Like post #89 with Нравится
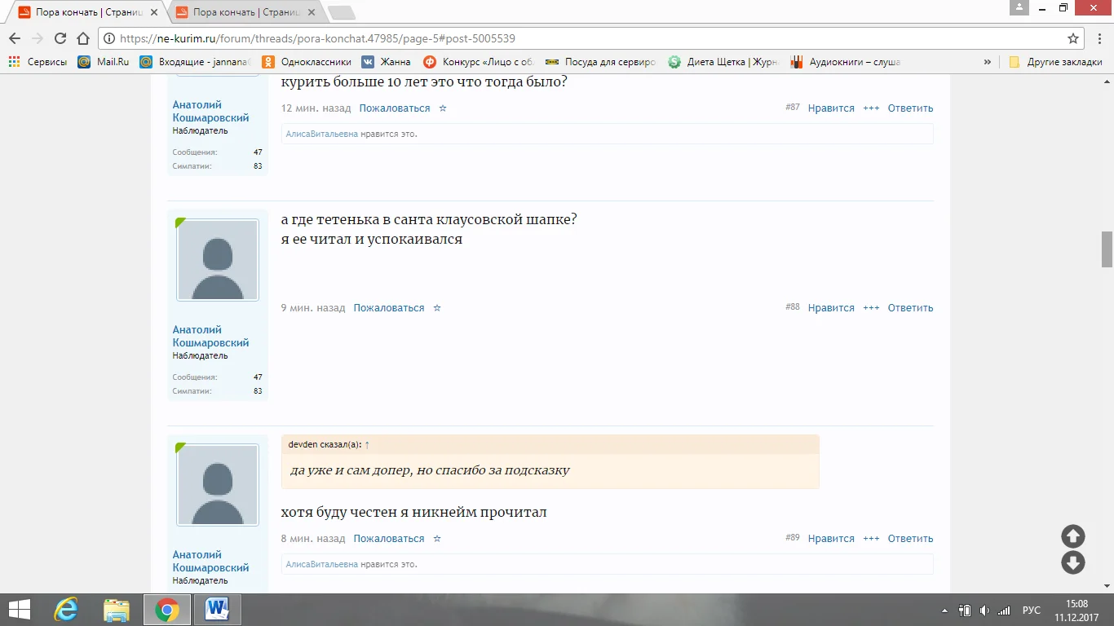Viewport: 1114px width, 626px height. click(831, 539)
